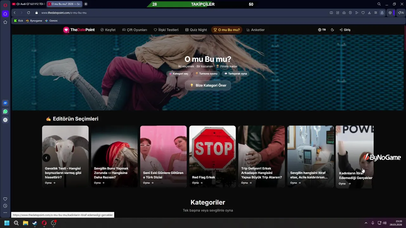This screenshot has height=228, width=406.
Task: Select the O mu Bu mu? nav item
Action: pos(226,30)
